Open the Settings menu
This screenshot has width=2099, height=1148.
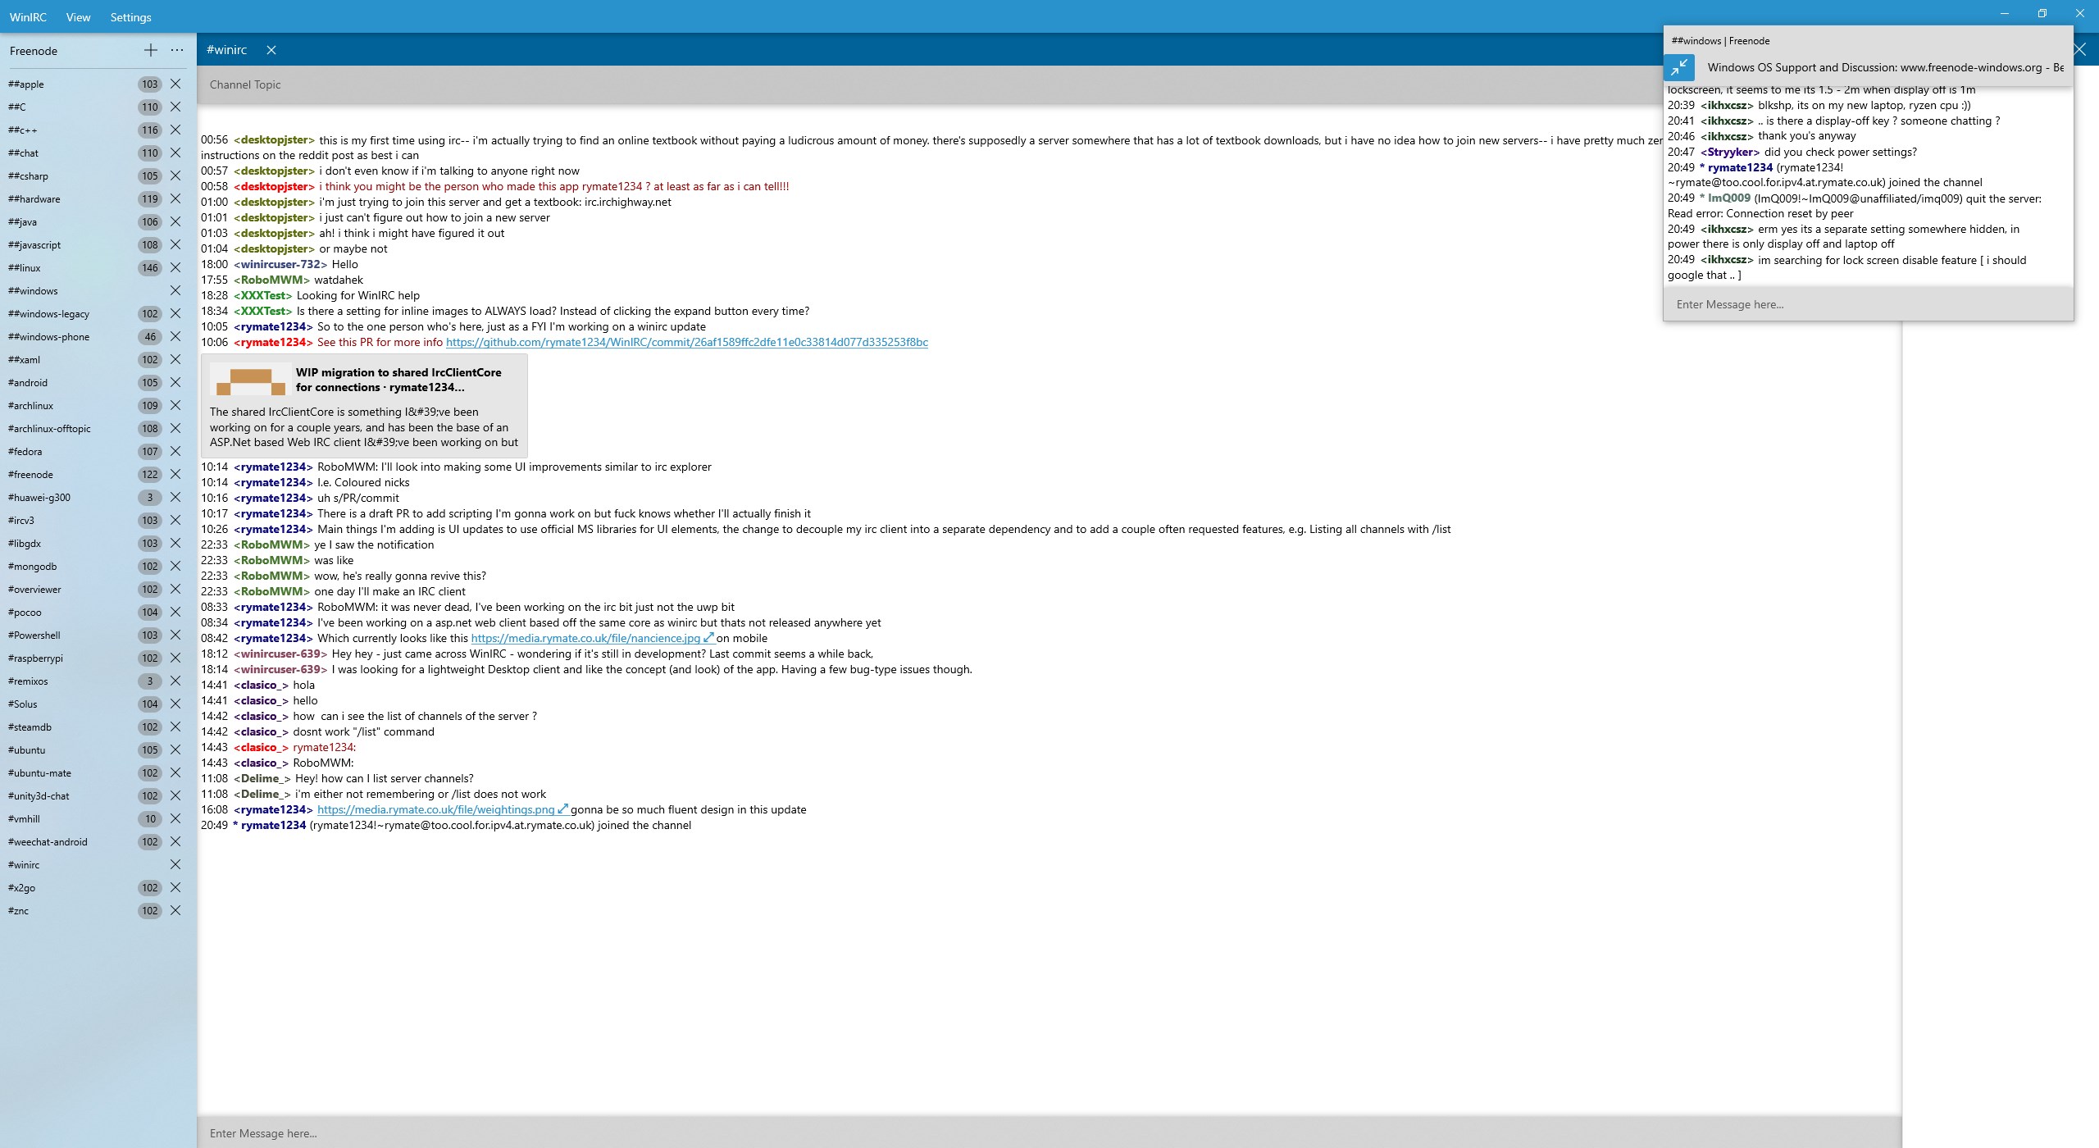pos(130,17)
